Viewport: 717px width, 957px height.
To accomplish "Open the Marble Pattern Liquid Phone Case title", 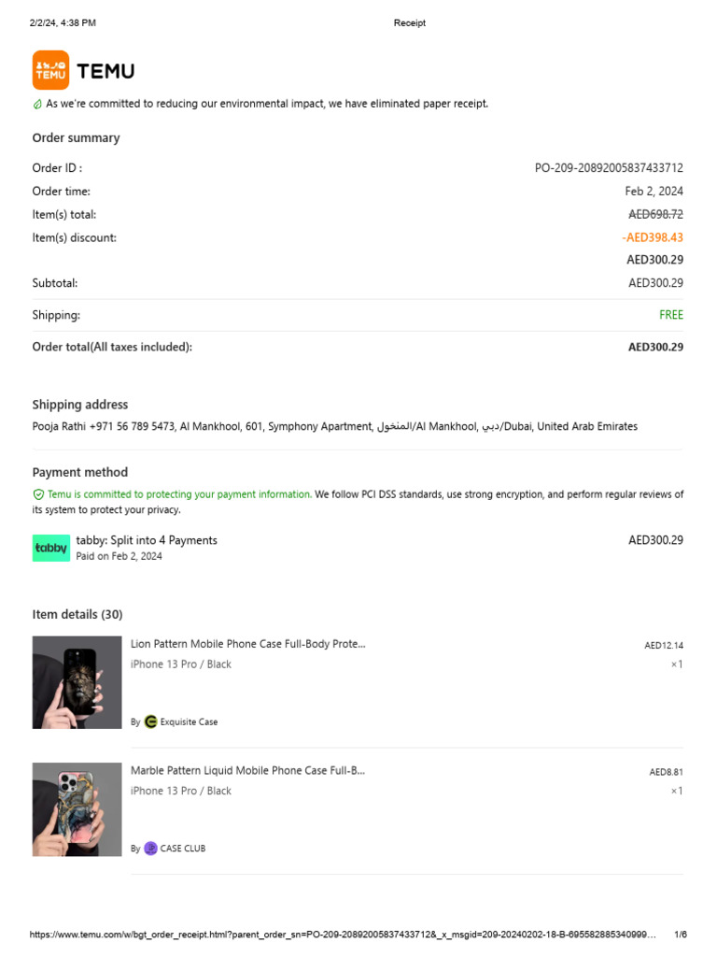I will pyautogui.click(x=247, y=771).
